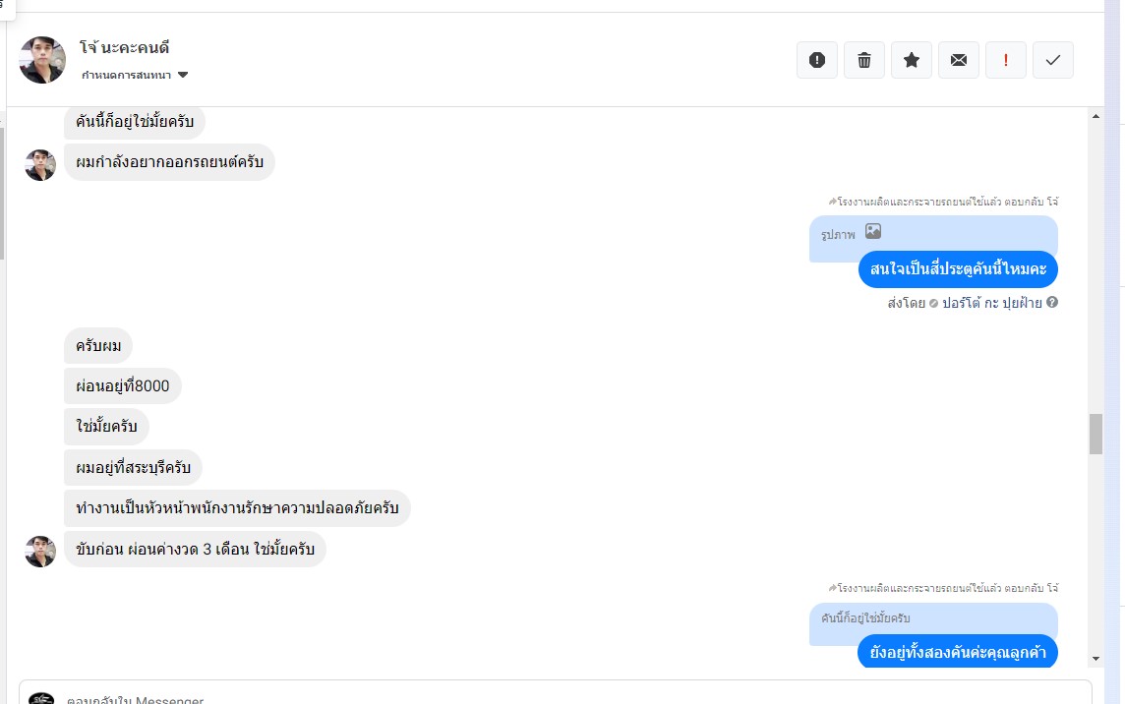
Task: Expand the กำหนดการสนทนา dropdown arrow
Action: [183, 75]
